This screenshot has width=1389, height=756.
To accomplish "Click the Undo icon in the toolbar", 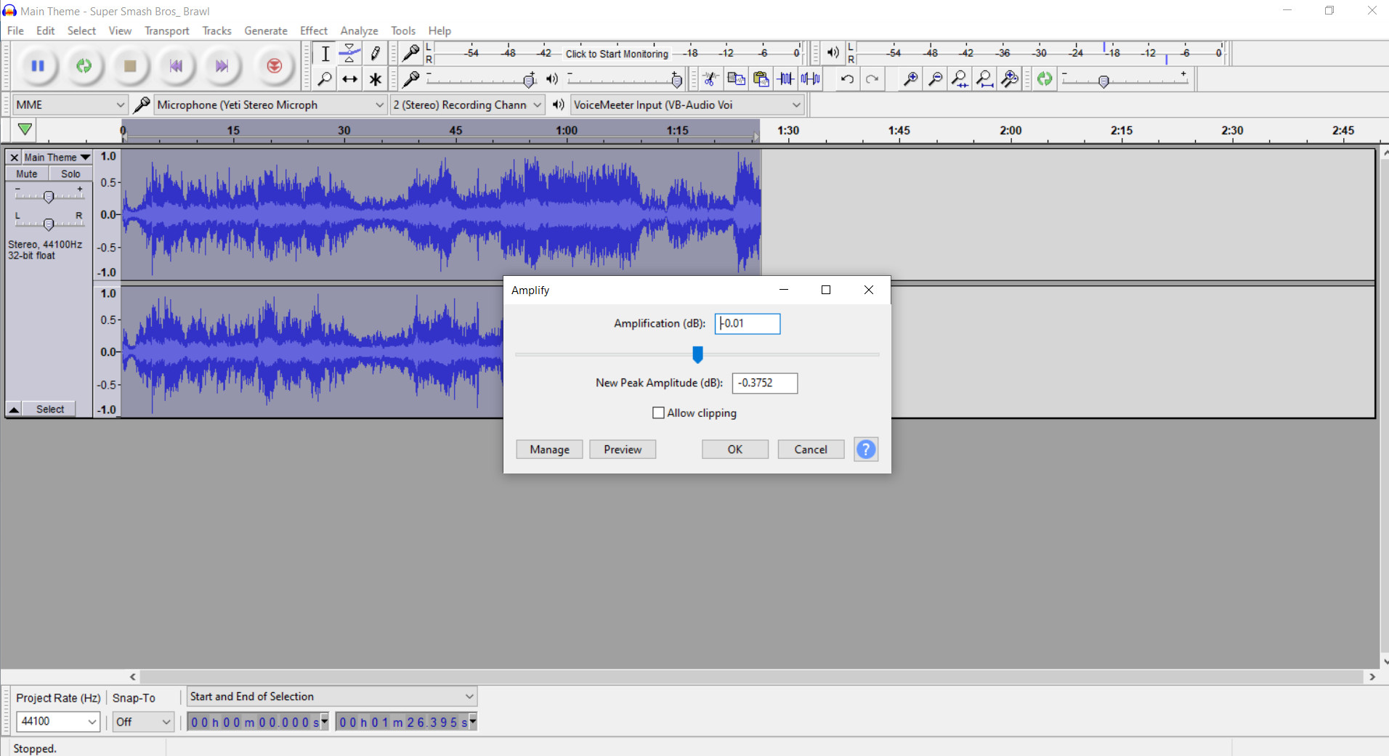I will tap(848, 78).
